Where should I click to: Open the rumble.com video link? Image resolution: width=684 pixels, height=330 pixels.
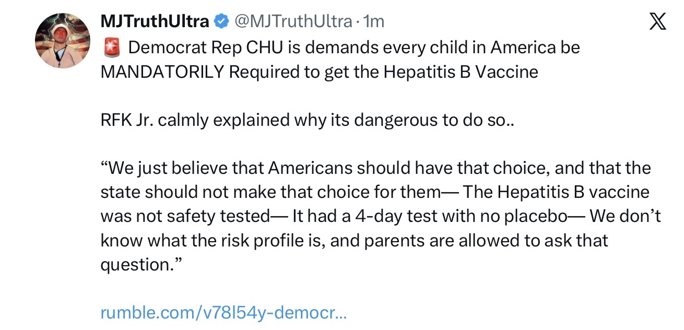click(223, 313)
